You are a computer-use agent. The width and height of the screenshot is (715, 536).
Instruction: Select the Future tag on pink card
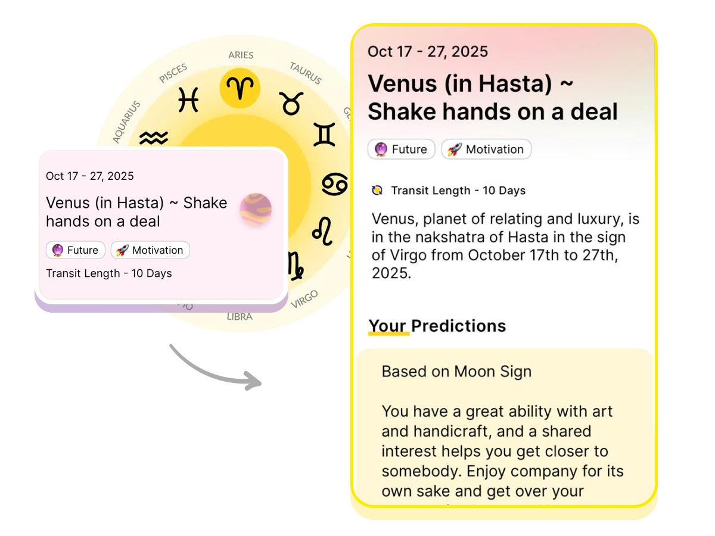click(x=76, y=250)
